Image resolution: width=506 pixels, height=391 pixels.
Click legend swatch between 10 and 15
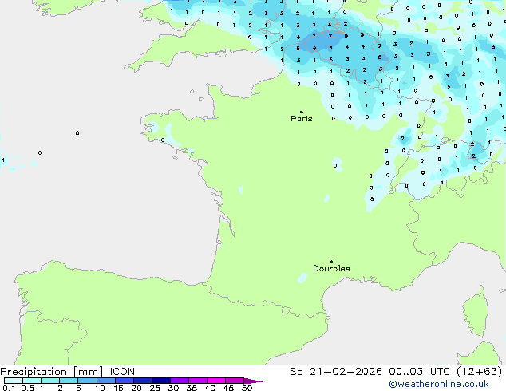(105, 381)
